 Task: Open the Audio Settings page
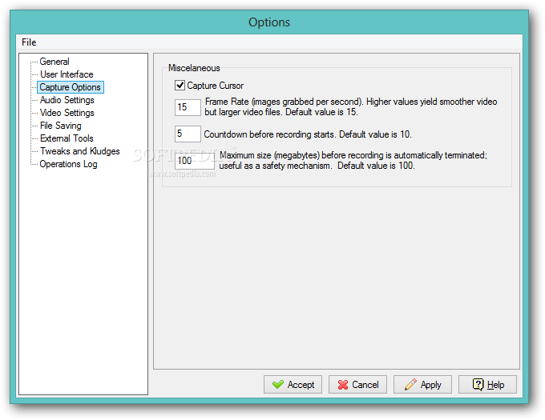[x=67, y=100]
